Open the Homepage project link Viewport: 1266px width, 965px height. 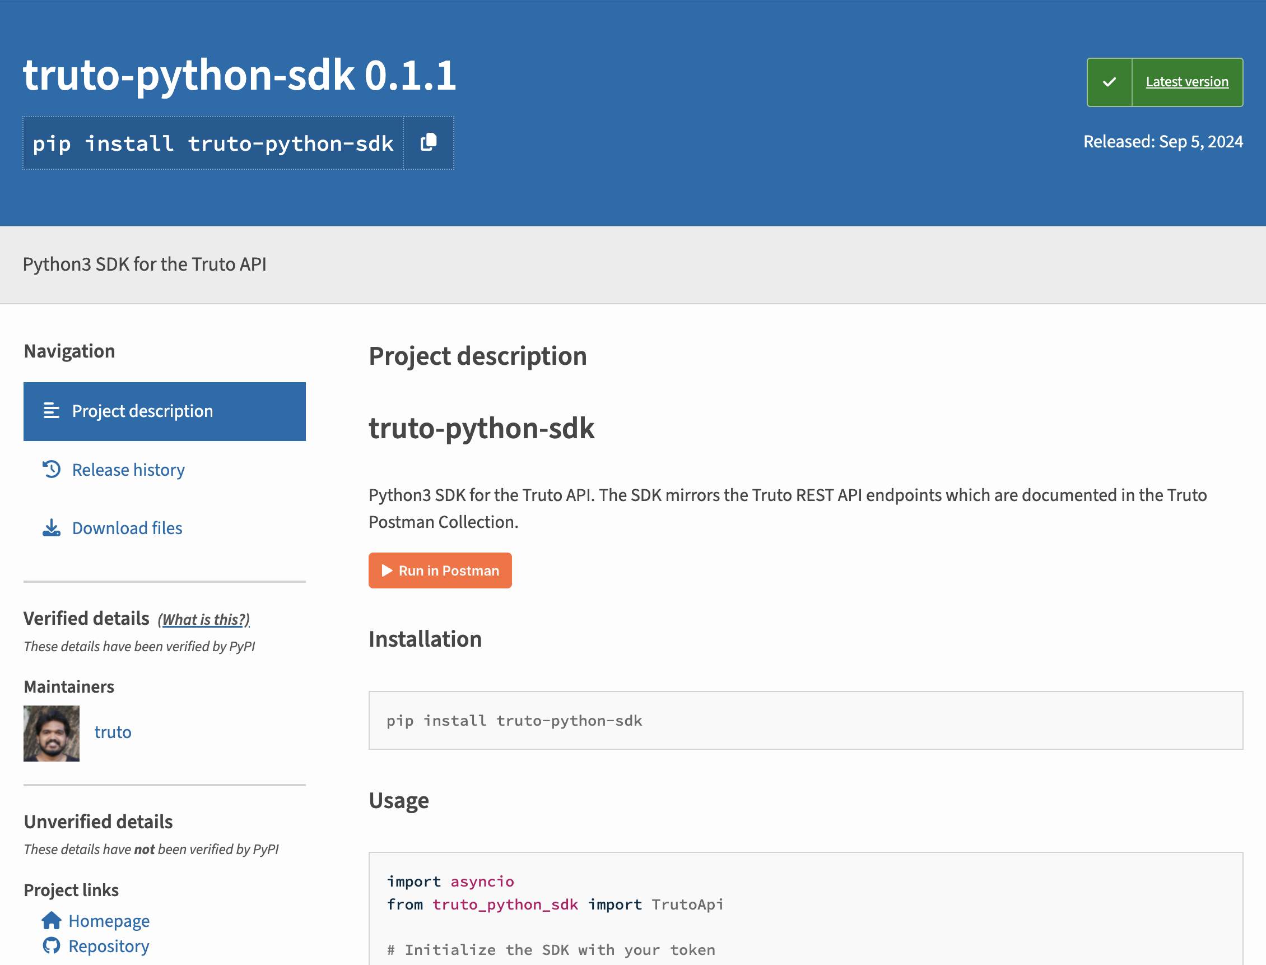tap(109, 921)
